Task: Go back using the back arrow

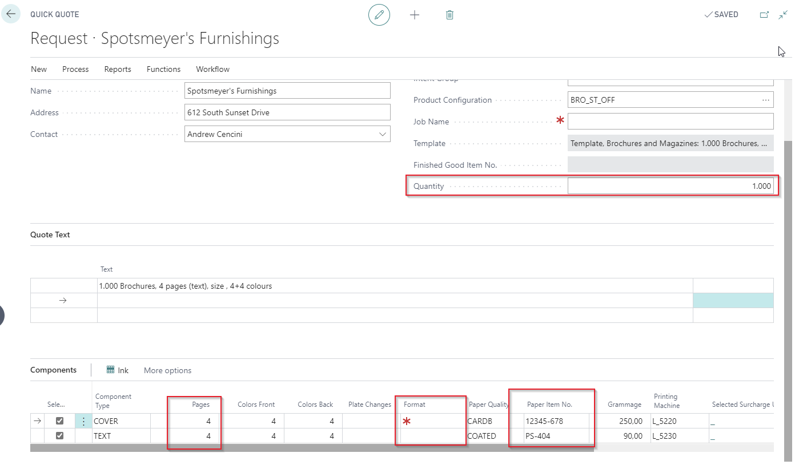Action: [10, 14]
